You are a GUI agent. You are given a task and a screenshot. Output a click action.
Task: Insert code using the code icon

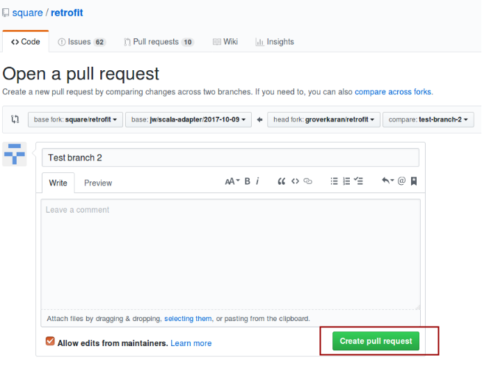point(295,181)
